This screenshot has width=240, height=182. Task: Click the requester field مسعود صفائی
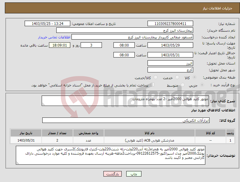[x=132, y=37]
